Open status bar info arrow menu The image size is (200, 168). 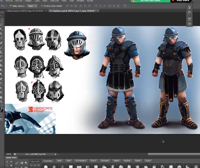56,154
